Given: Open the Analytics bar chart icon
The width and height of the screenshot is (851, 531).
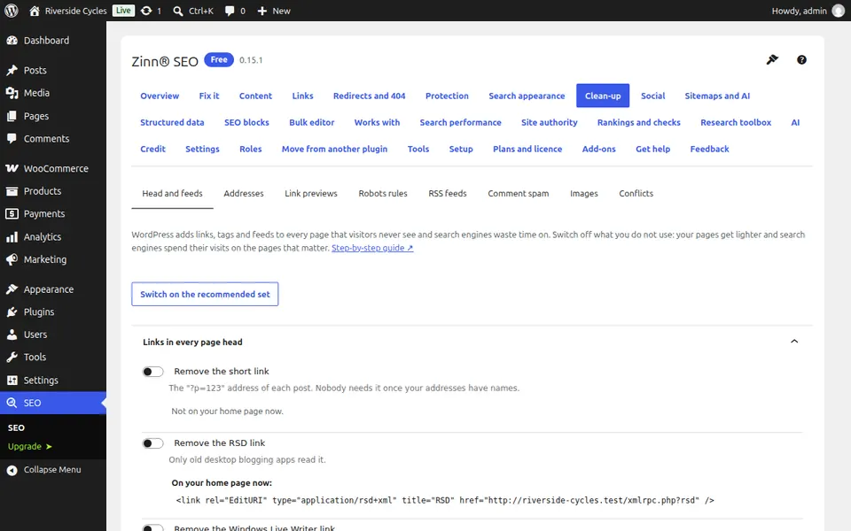Looking at the screenshot, I should click(12, 237).
